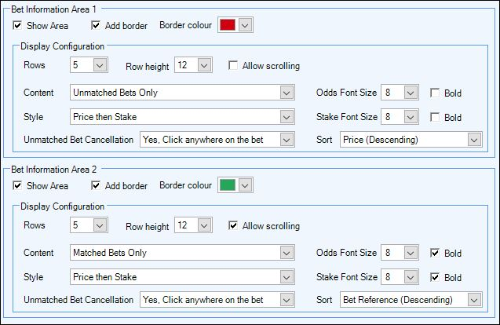Uncheck Show Area in Bet Information Area 1

coord(17,25)
